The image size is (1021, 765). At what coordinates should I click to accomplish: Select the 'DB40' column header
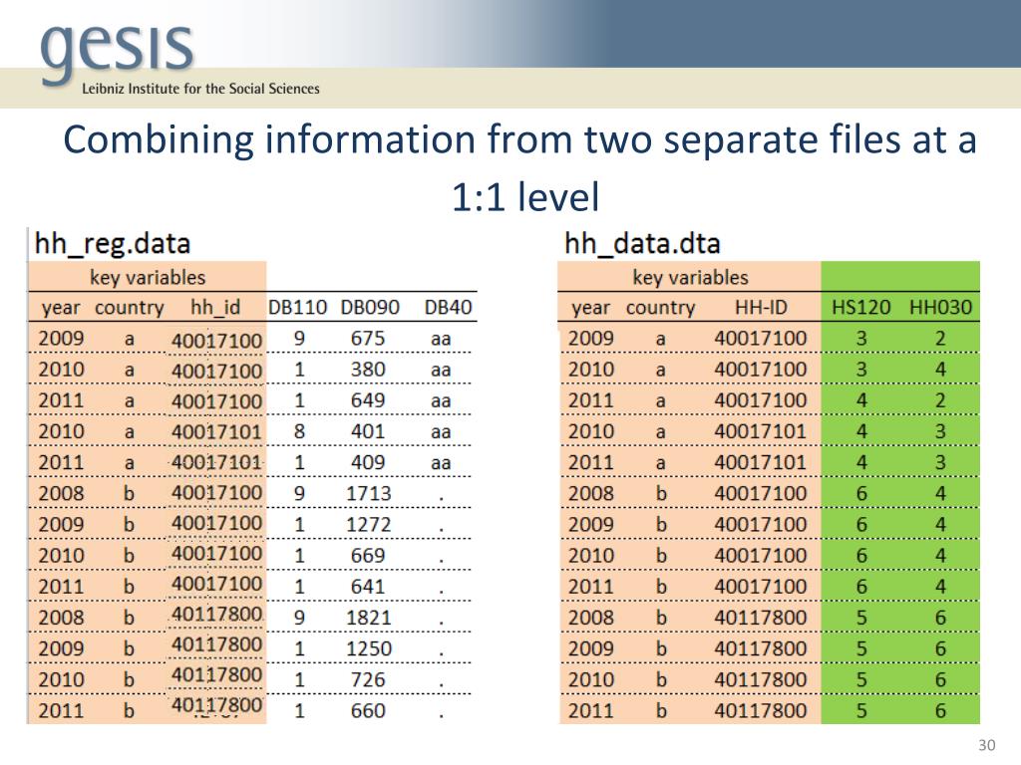[448, 307]
